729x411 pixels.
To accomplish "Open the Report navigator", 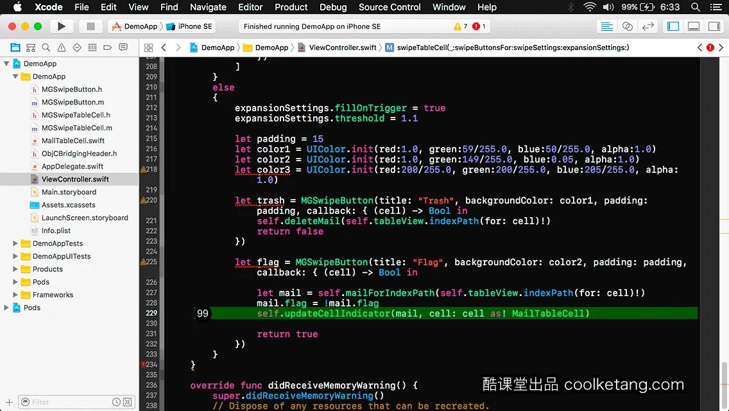I will (x=123, y=48).
